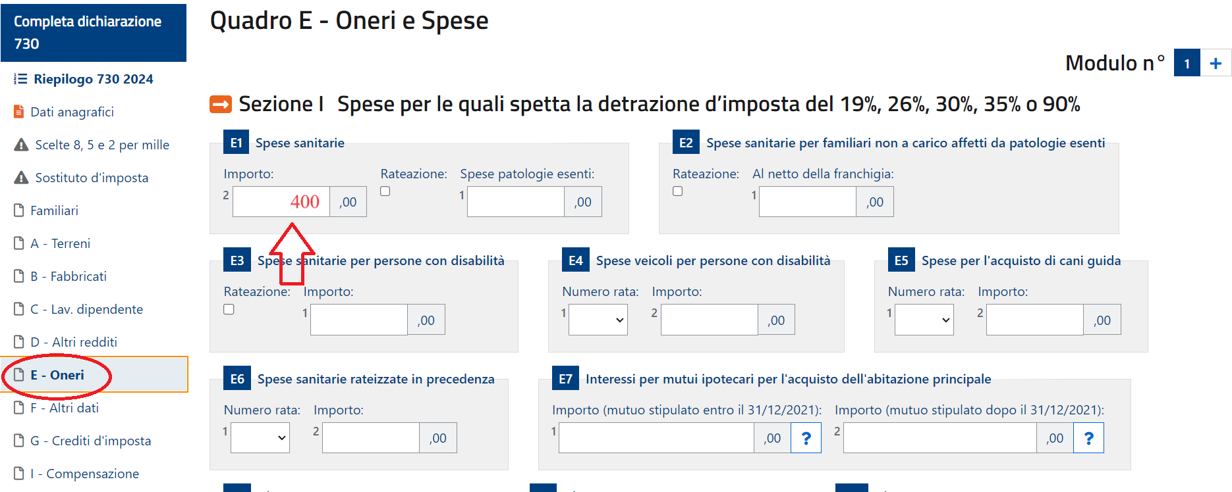Expand Numero rata dropdown in E4

point(598,320)
